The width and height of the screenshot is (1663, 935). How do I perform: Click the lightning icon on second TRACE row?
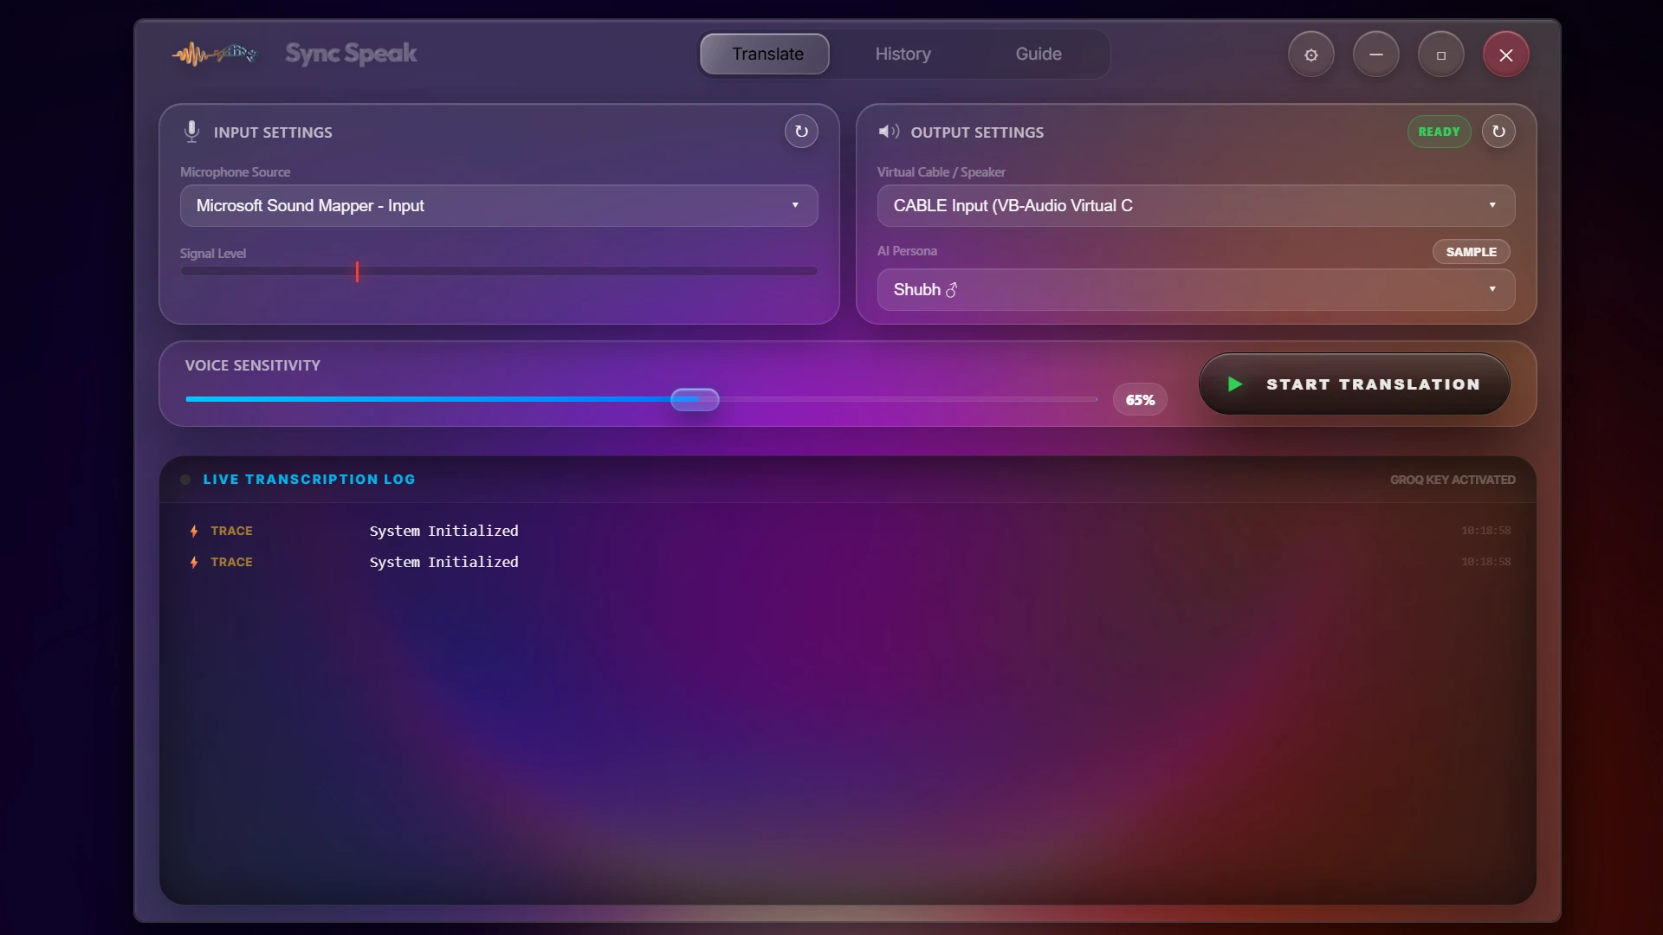pyautogui.click(x=194, y=562)
